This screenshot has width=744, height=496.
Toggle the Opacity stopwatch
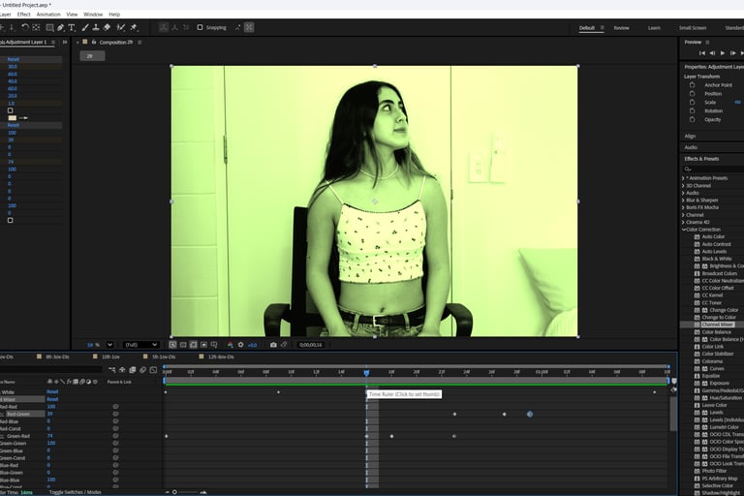point(693,119)
